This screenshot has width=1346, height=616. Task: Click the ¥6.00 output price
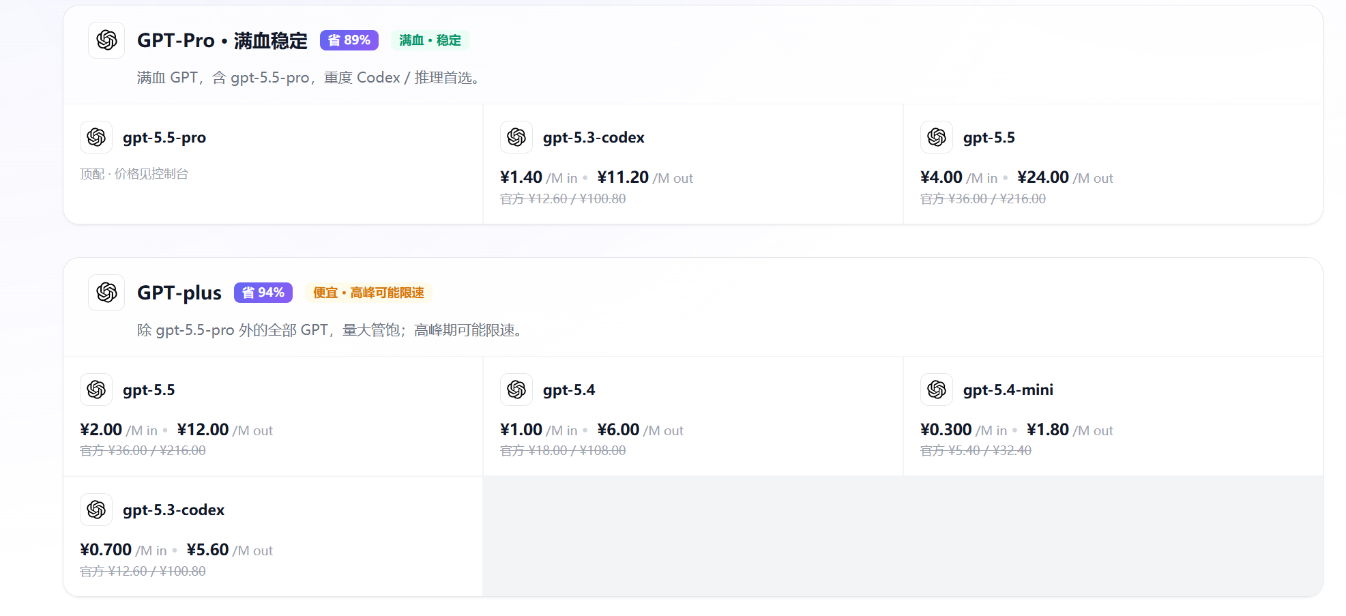[x=618, y=430]
